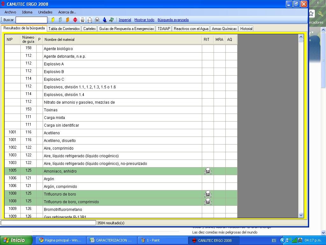The height and width of the screenshot is (245, 326).
Task: Click the RIT column header
Action: [208, 39]
